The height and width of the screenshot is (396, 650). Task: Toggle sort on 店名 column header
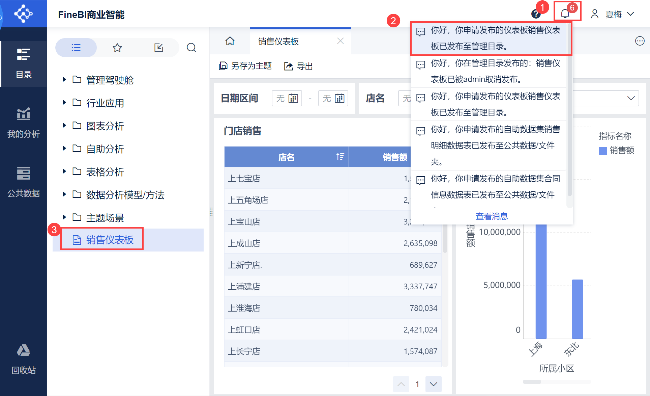[340, 157]
